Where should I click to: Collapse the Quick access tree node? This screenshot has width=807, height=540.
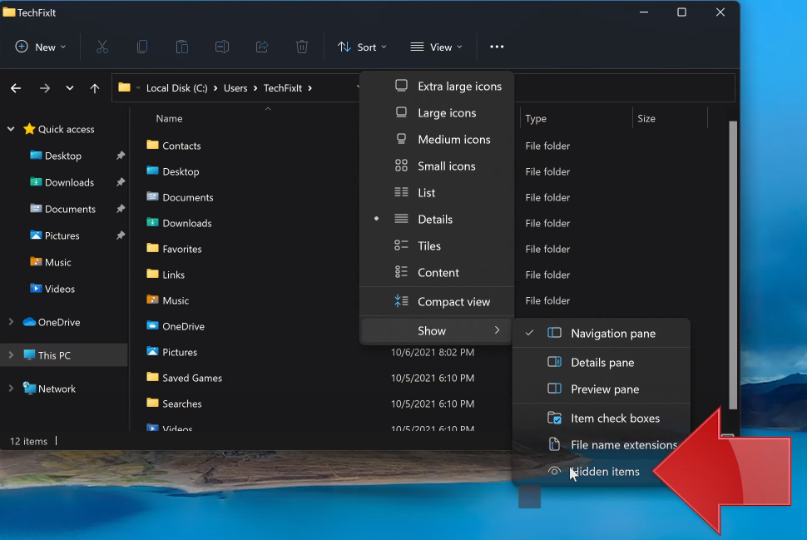pyautogui.click(x=11, y=129)
